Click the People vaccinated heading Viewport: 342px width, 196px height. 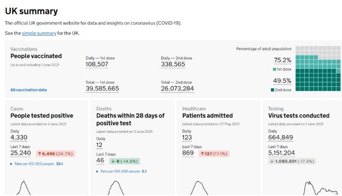coord(36,56)
